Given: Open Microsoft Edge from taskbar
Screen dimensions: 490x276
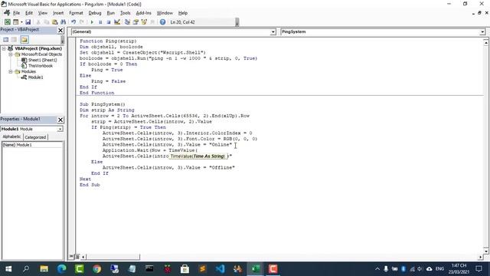Looking at the screenshot, I should pos(61,269).
